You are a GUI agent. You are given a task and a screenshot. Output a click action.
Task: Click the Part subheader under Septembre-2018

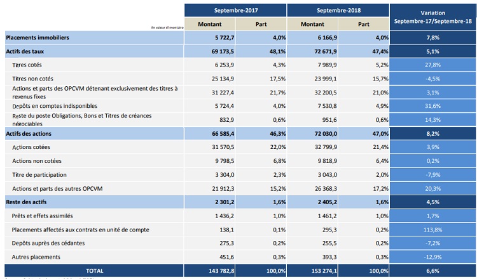363,24
